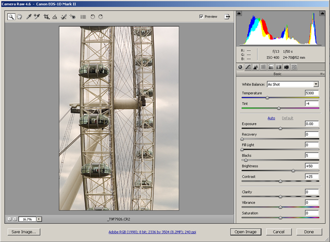Open the Camera Calibration tab
This screenshot has height=242, width=330.
pyautogui.click(x=286, y=67)
